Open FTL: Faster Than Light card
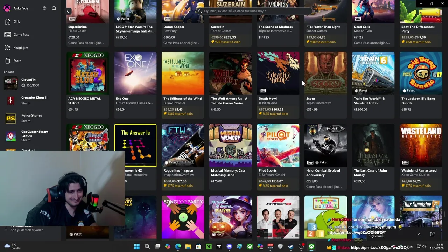 326,23
